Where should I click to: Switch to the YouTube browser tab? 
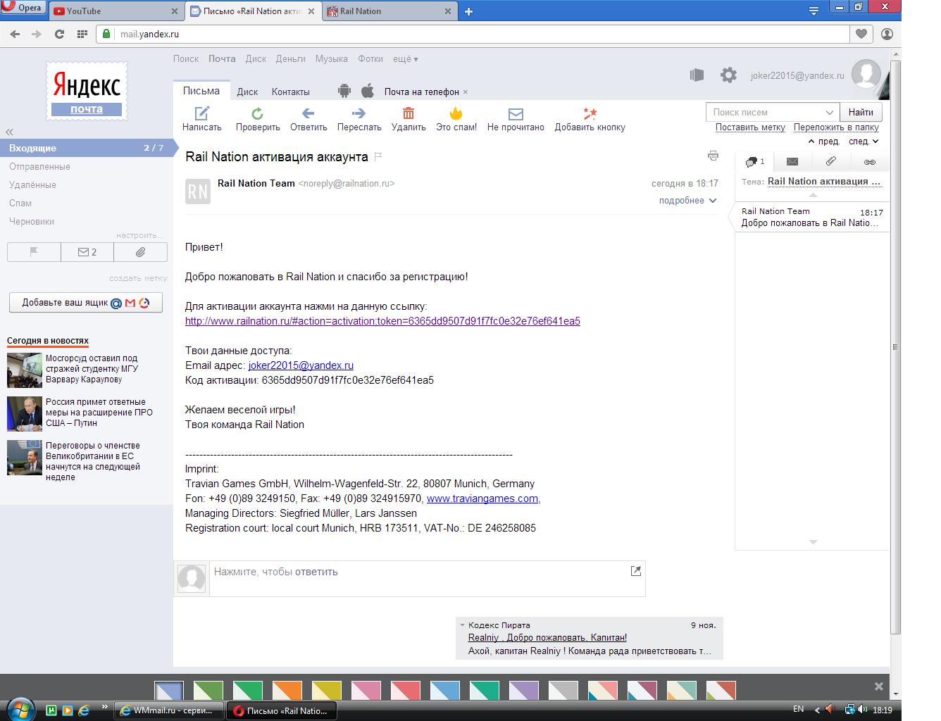[x=116, y=11]
